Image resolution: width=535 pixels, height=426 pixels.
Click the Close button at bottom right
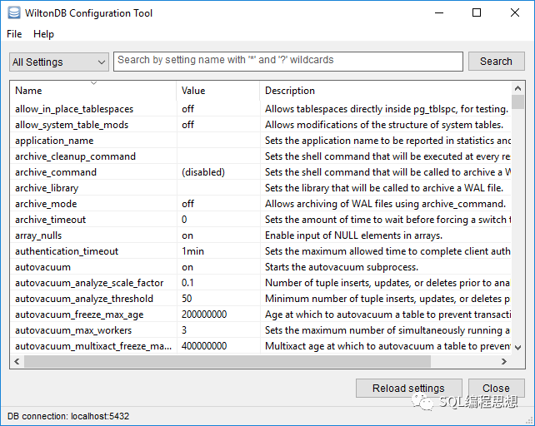[496, 388]
